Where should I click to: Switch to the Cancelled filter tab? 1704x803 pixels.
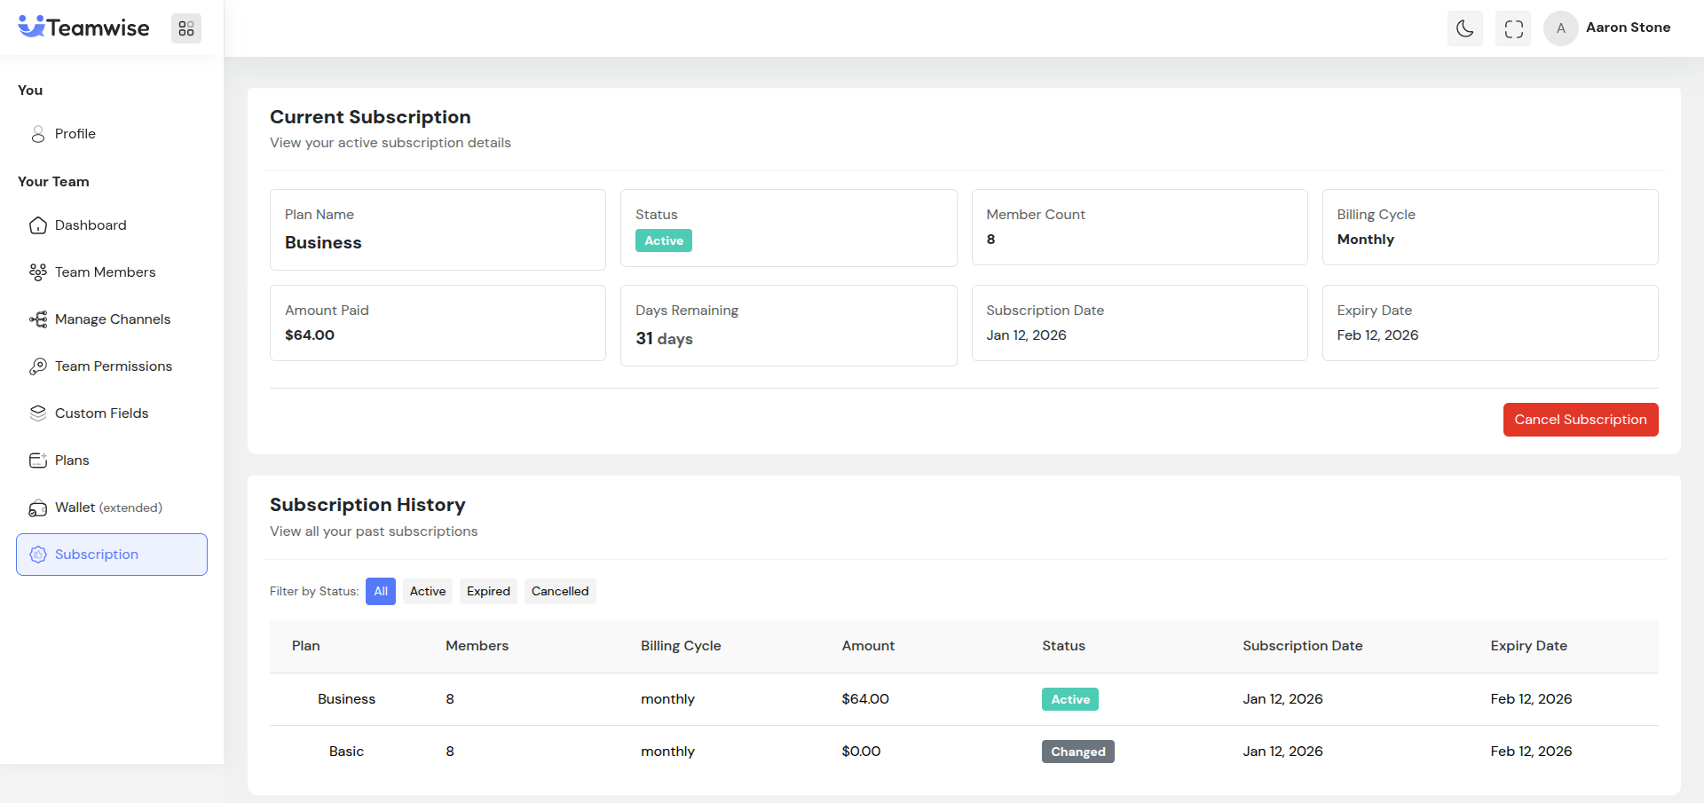(559, 591)
